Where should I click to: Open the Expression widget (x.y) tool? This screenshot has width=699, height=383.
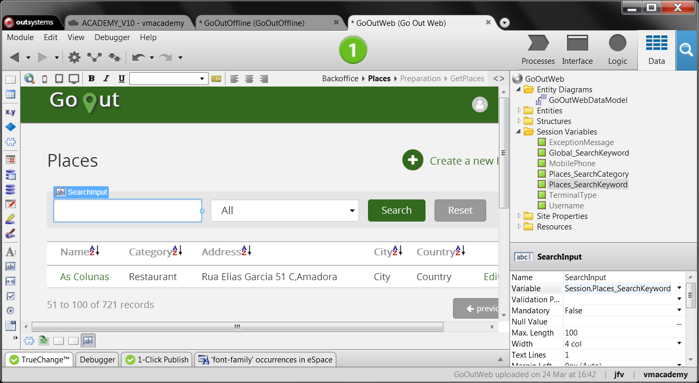pyautogui.click(x=10, y=112)
